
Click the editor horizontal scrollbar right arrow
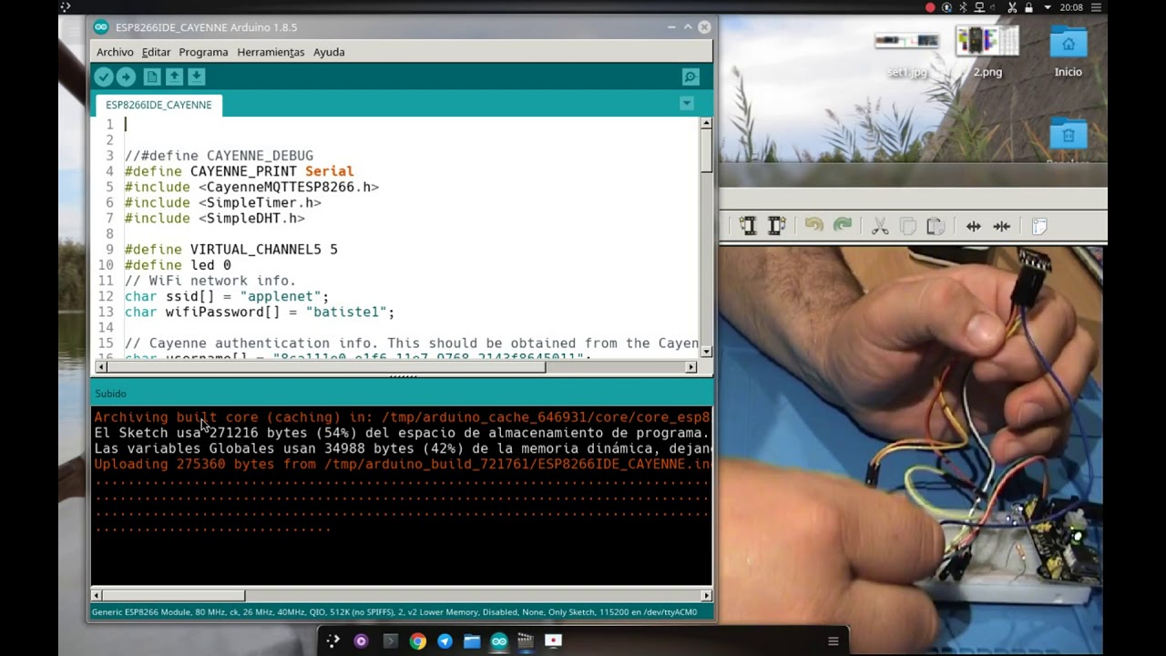[691, 367]
